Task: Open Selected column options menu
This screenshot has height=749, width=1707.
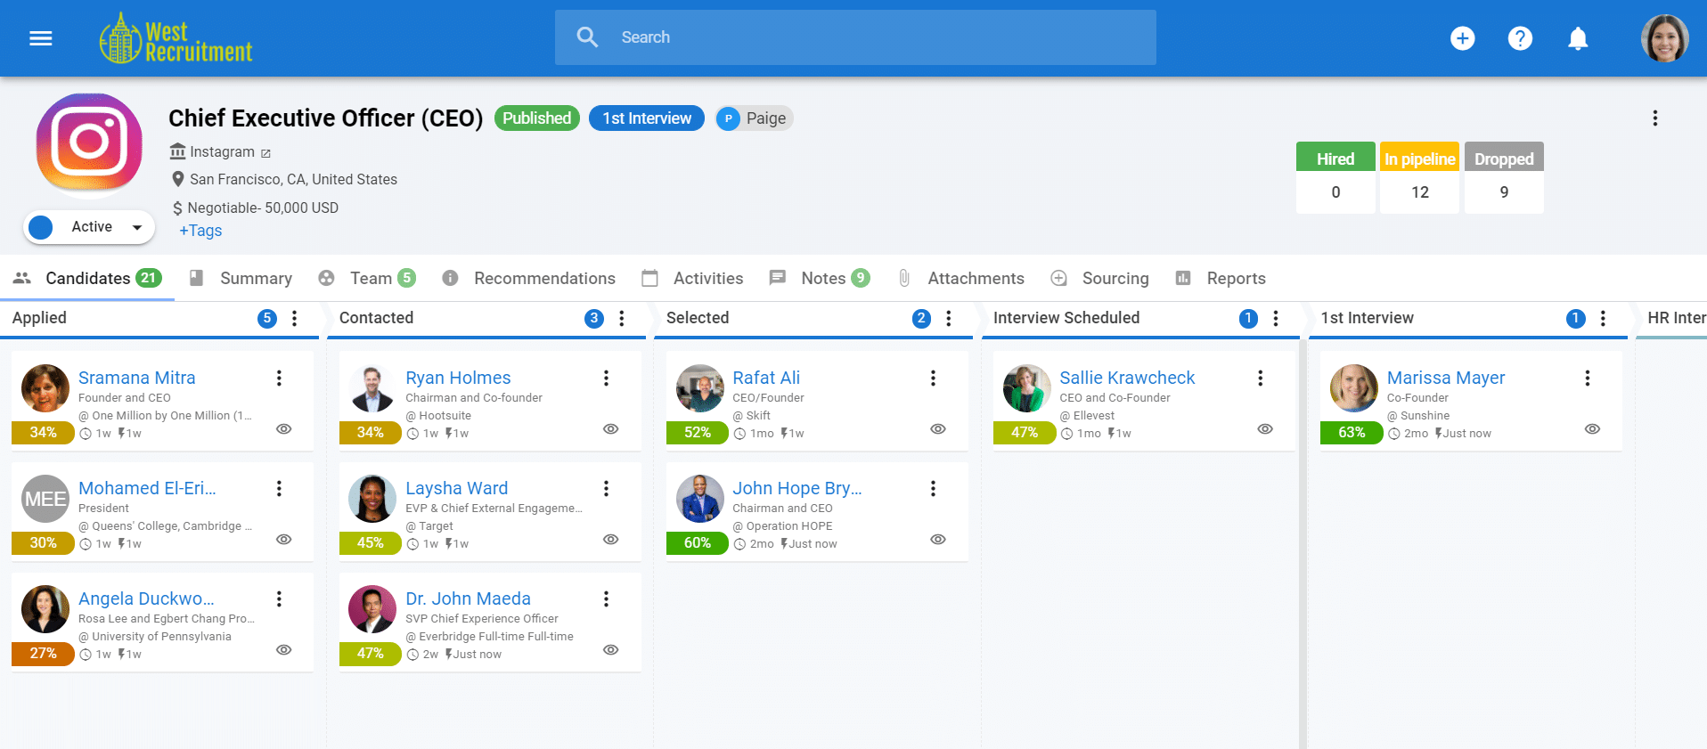Action: coord(949,318)
